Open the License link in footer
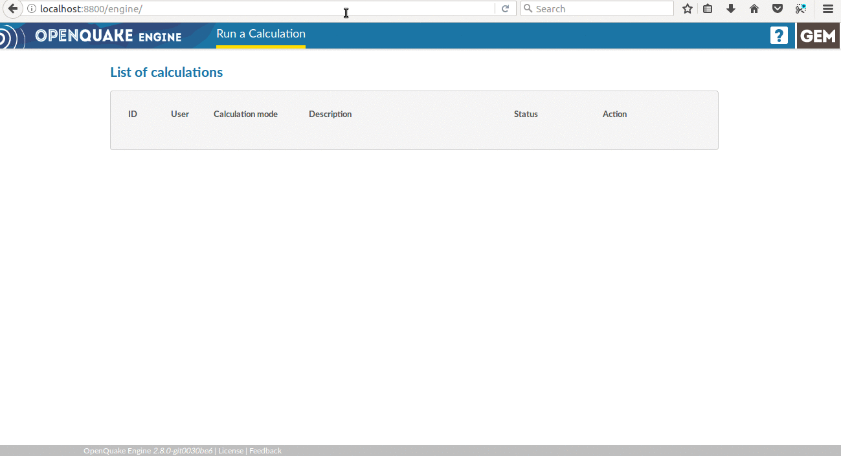This screenshot has height=456, width=841. 230,451
